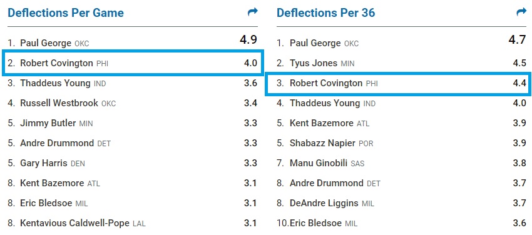Screen dimensions: 532x235
Task: Open Deflections Per Game heading link
Action: 66,13
